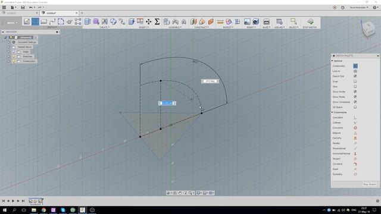Viewport: 381px width, 214px height.
Task: Click the ViewCube in the corner
Action: coord(368,29)
